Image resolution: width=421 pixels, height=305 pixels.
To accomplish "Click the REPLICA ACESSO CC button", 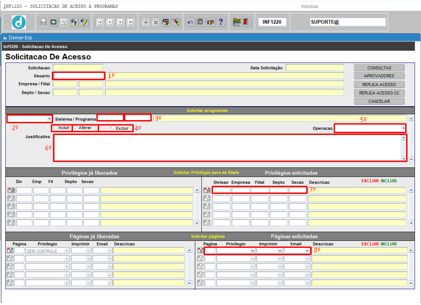I will click(x=379, y=93).
